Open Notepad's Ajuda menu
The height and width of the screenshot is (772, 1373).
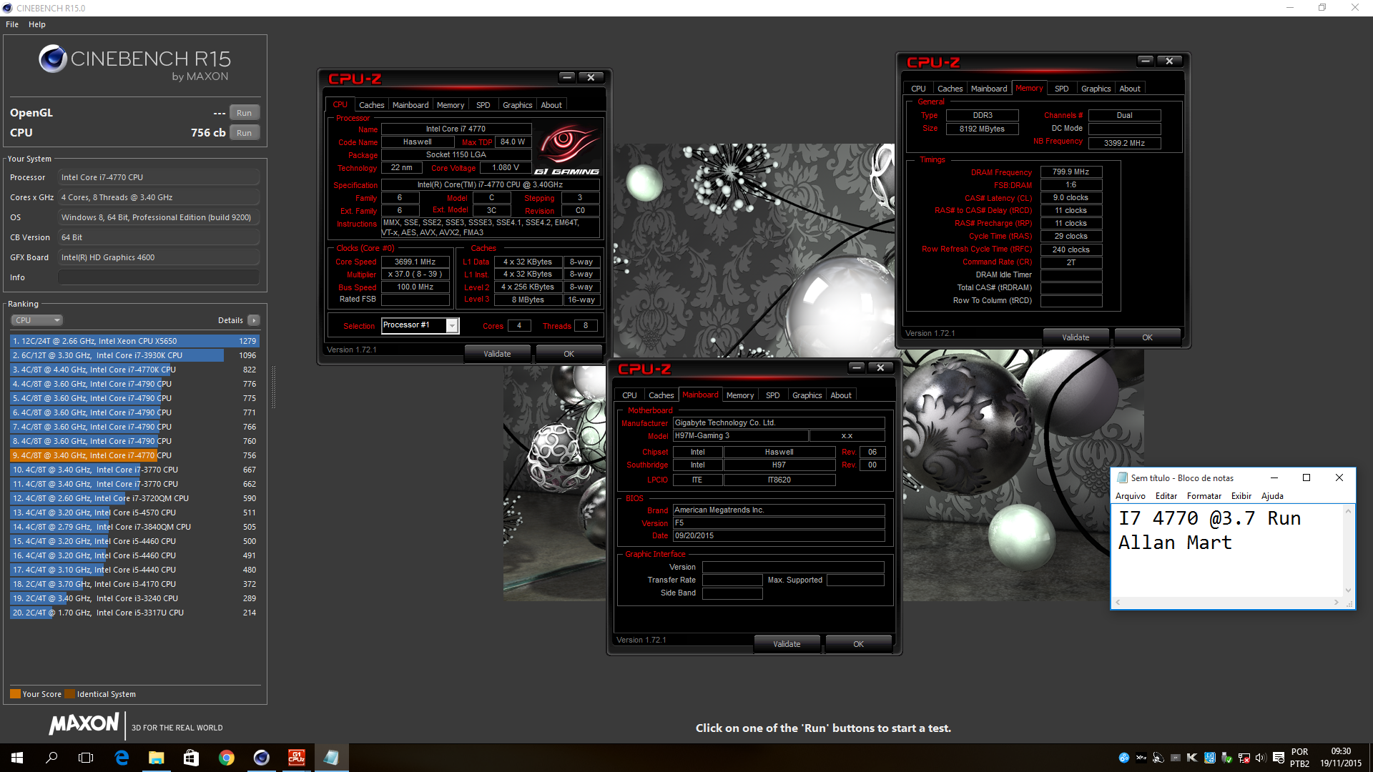click(x=1271, y=496)
